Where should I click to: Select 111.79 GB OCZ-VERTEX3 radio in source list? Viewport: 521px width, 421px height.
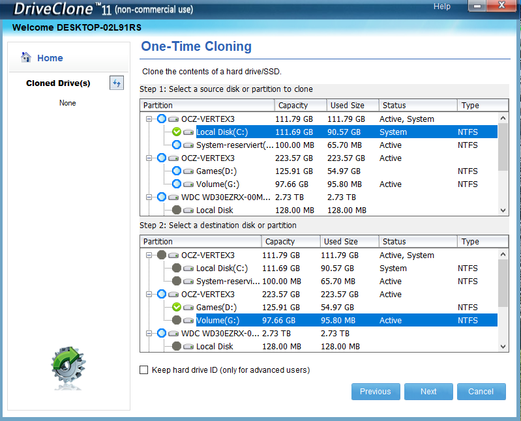click(162, 119)
